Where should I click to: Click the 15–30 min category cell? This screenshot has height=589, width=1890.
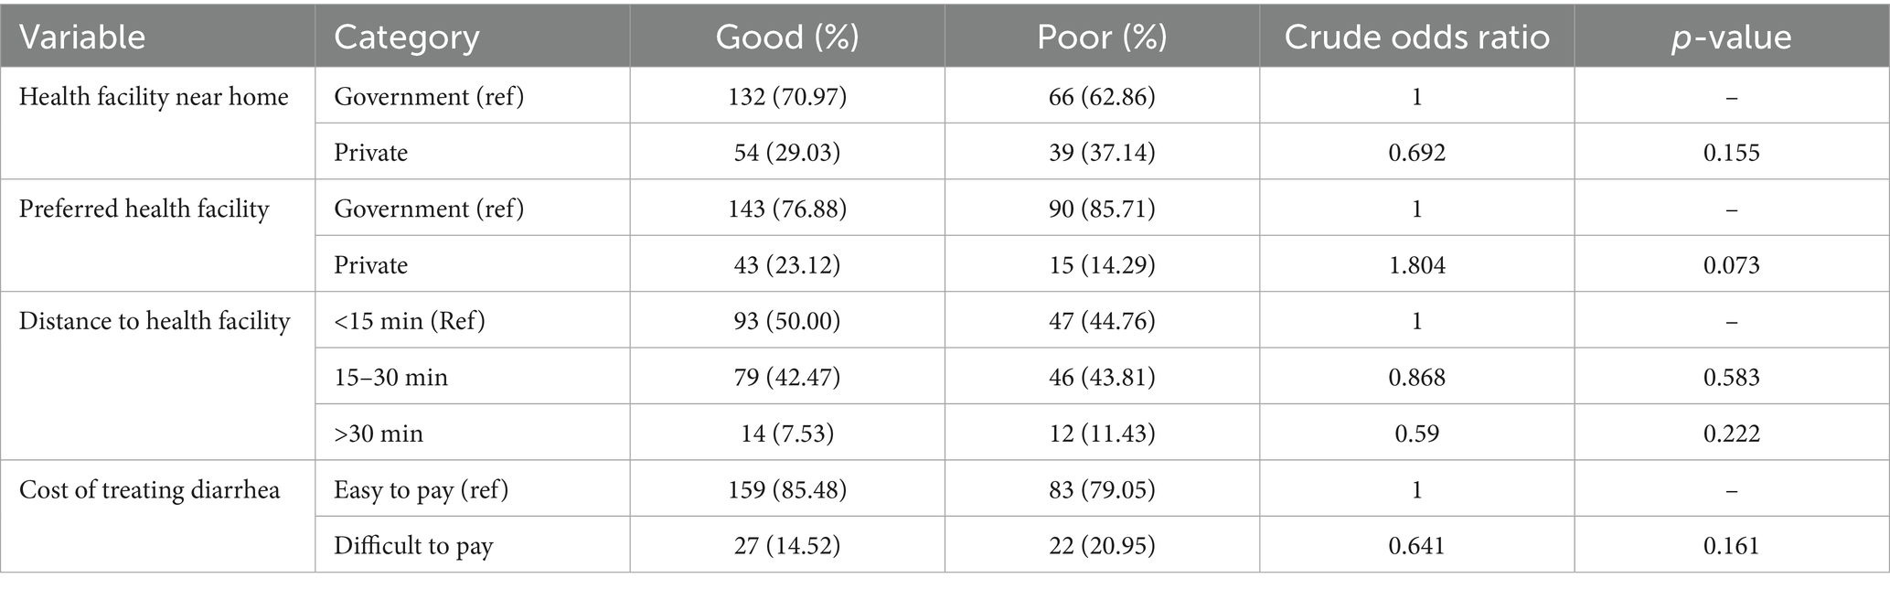390,378
